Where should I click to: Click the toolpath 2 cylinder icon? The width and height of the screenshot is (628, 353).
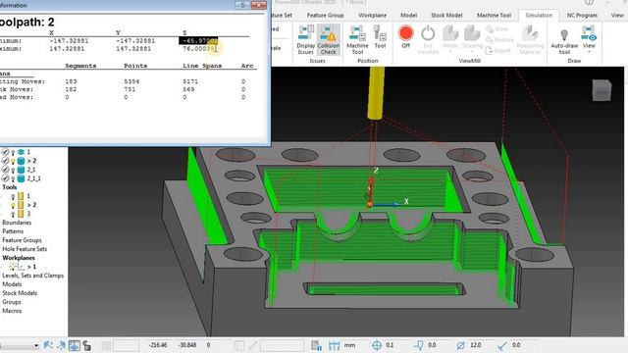[x=21, y=161]
